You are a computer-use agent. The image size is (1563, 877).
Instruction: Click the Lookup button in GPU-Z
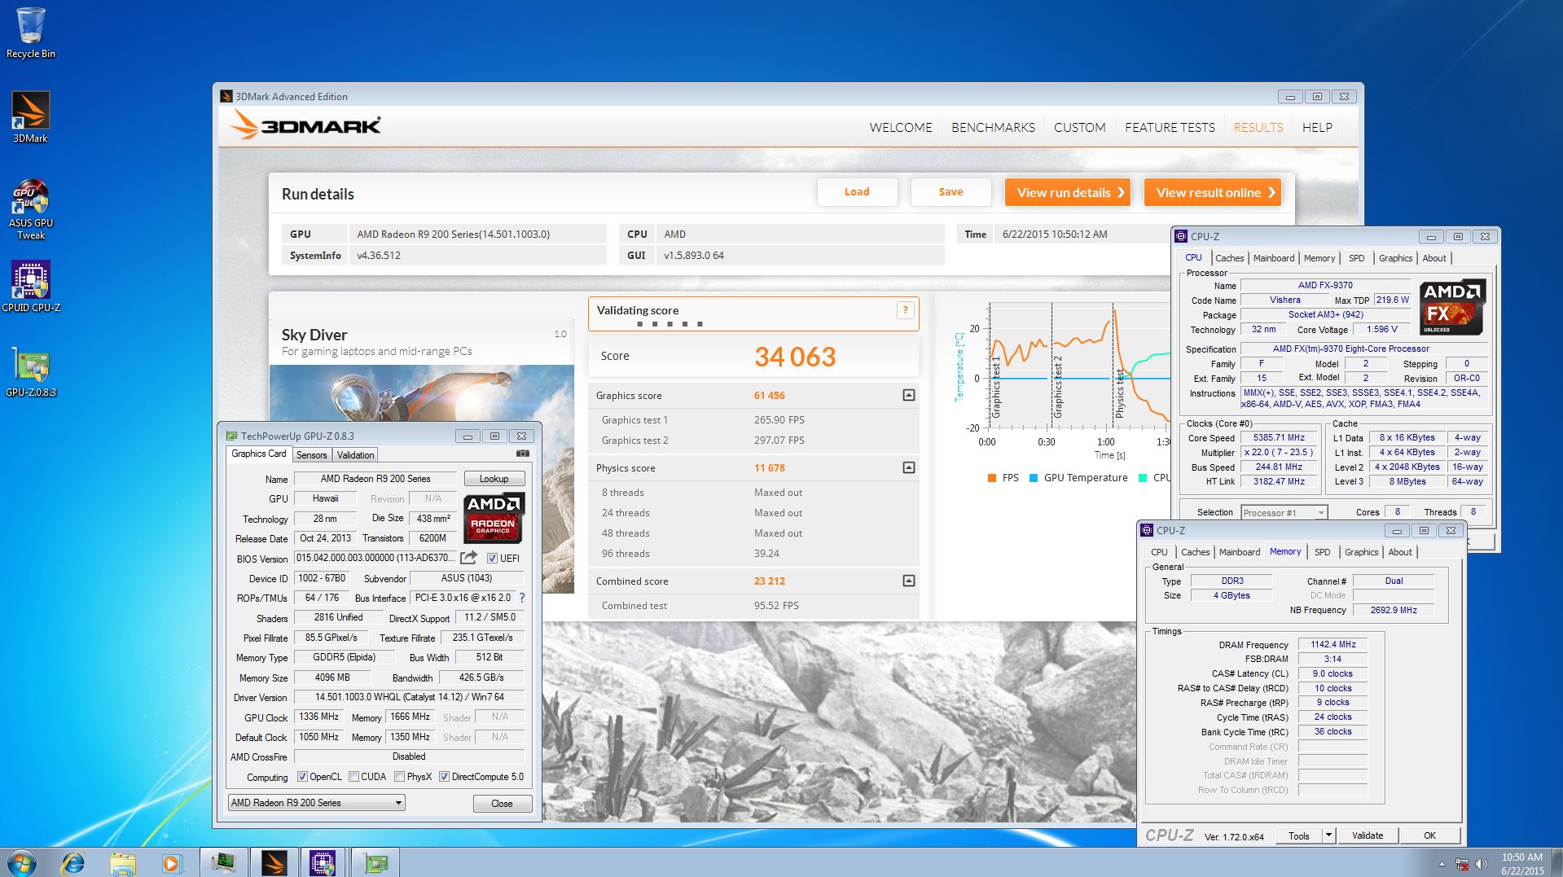coord(494,479)
